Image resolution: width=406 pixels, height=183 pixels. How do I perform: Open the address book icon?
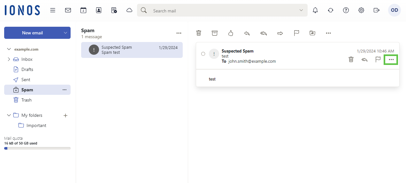tap(99, 10)
